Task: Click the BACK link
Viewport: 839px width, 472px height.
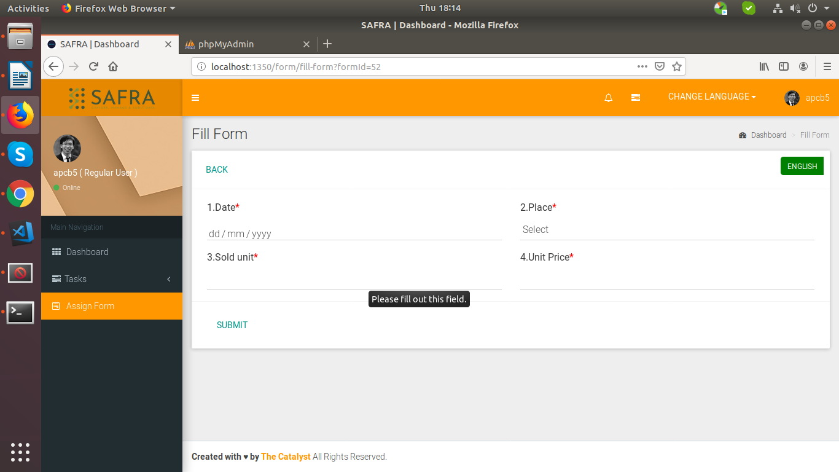Action: click(217, 170)
